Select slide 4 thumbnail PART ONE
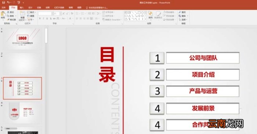Screen dimensions: 257x134 point(22,113)
